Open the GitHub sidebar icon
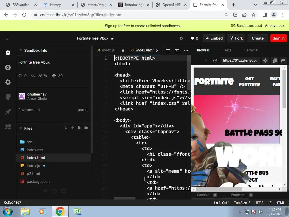 [8, 97]
